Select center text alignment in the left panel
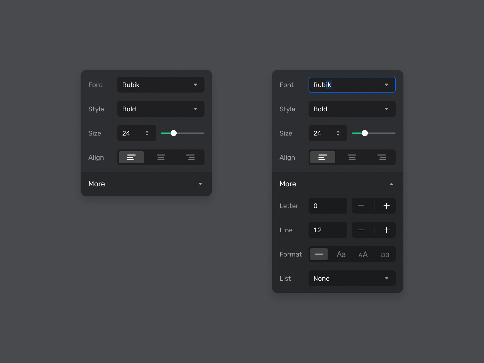 pos(161,157)
